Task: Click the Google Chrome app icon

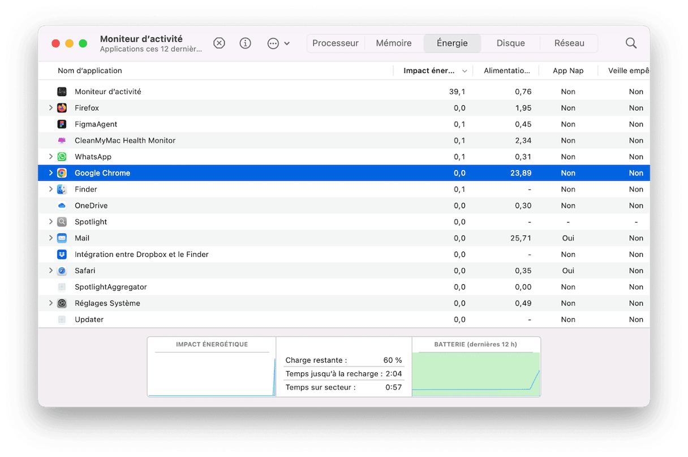Action: pos(62,173)
